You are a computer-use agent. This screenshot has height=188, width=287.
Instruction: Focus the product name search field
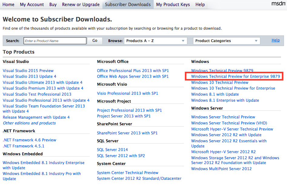coord(55,41)
